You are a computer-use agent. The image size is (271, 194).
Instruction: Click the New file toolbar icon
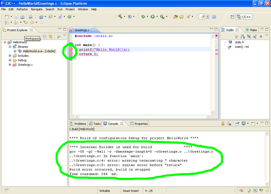coord(7,17)
